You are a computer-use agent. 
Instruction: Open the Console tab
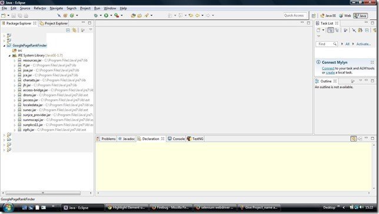(x=176, y=139)
